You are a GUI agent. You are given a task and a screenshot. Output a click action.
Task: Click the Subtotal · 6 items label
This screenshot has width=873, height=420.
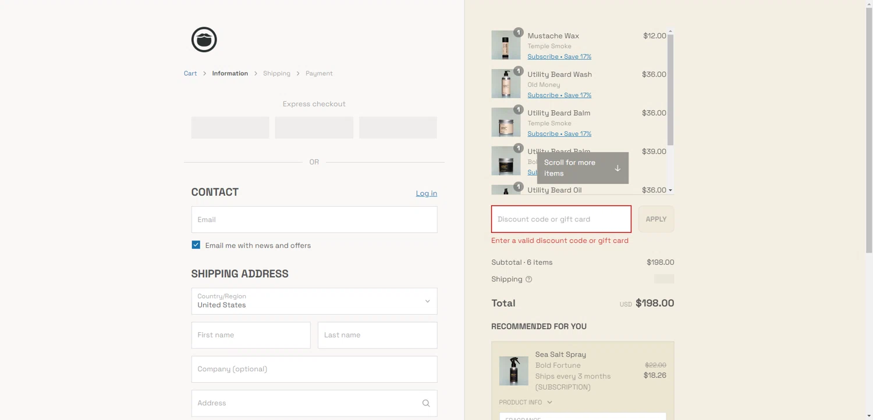(522, 263)
